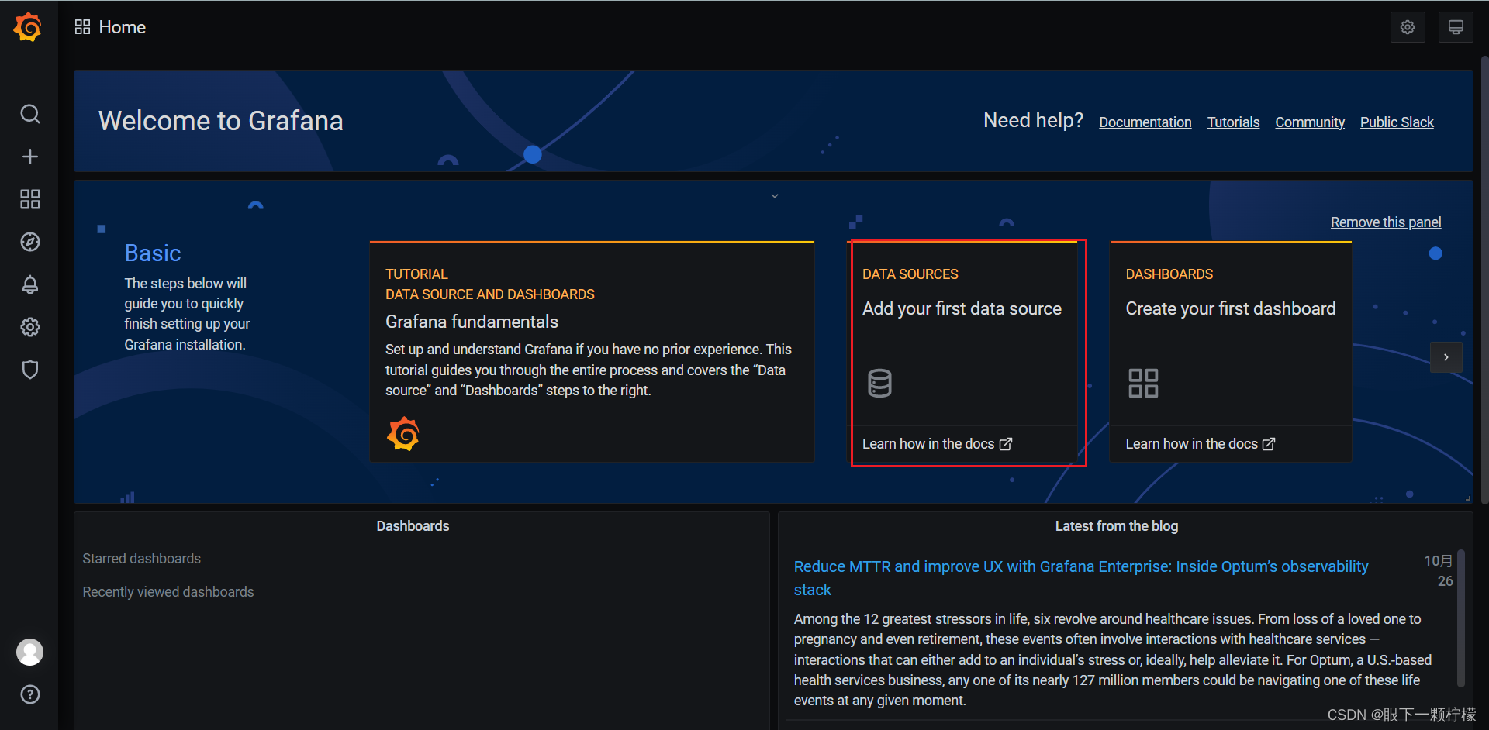The image size is (1489, 730).
Task: Open the Help question mark icon
Action: [29, 694]
